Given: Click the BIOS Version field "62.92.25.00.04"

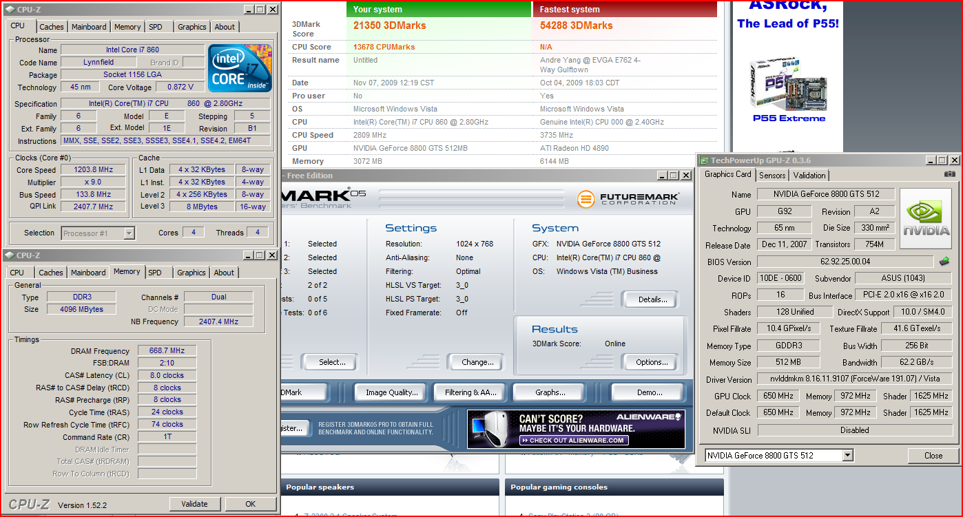Looking at the screenshot, I should click(x=845, y=262).
